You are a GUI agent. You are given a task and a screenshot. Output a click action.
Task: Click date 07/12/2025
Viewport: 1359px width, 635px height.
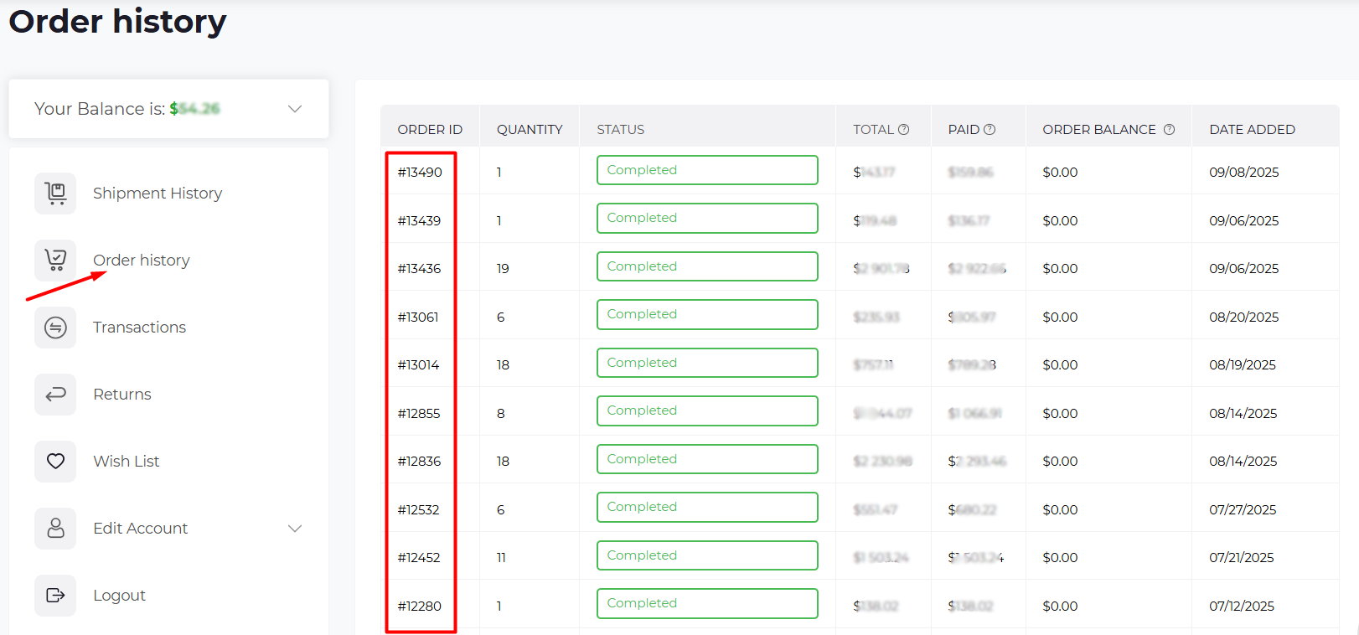[x=1242, y=607]
